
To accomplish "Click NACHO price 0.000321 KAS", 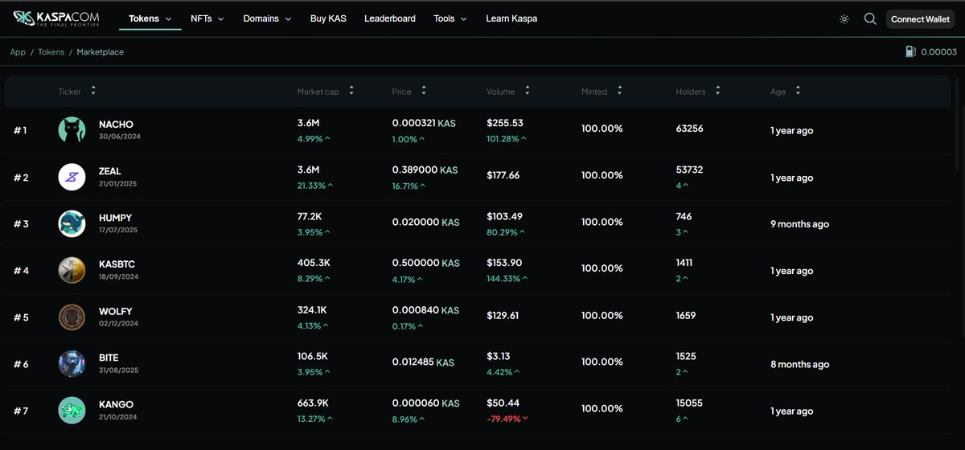I will [x=424, y=123].
